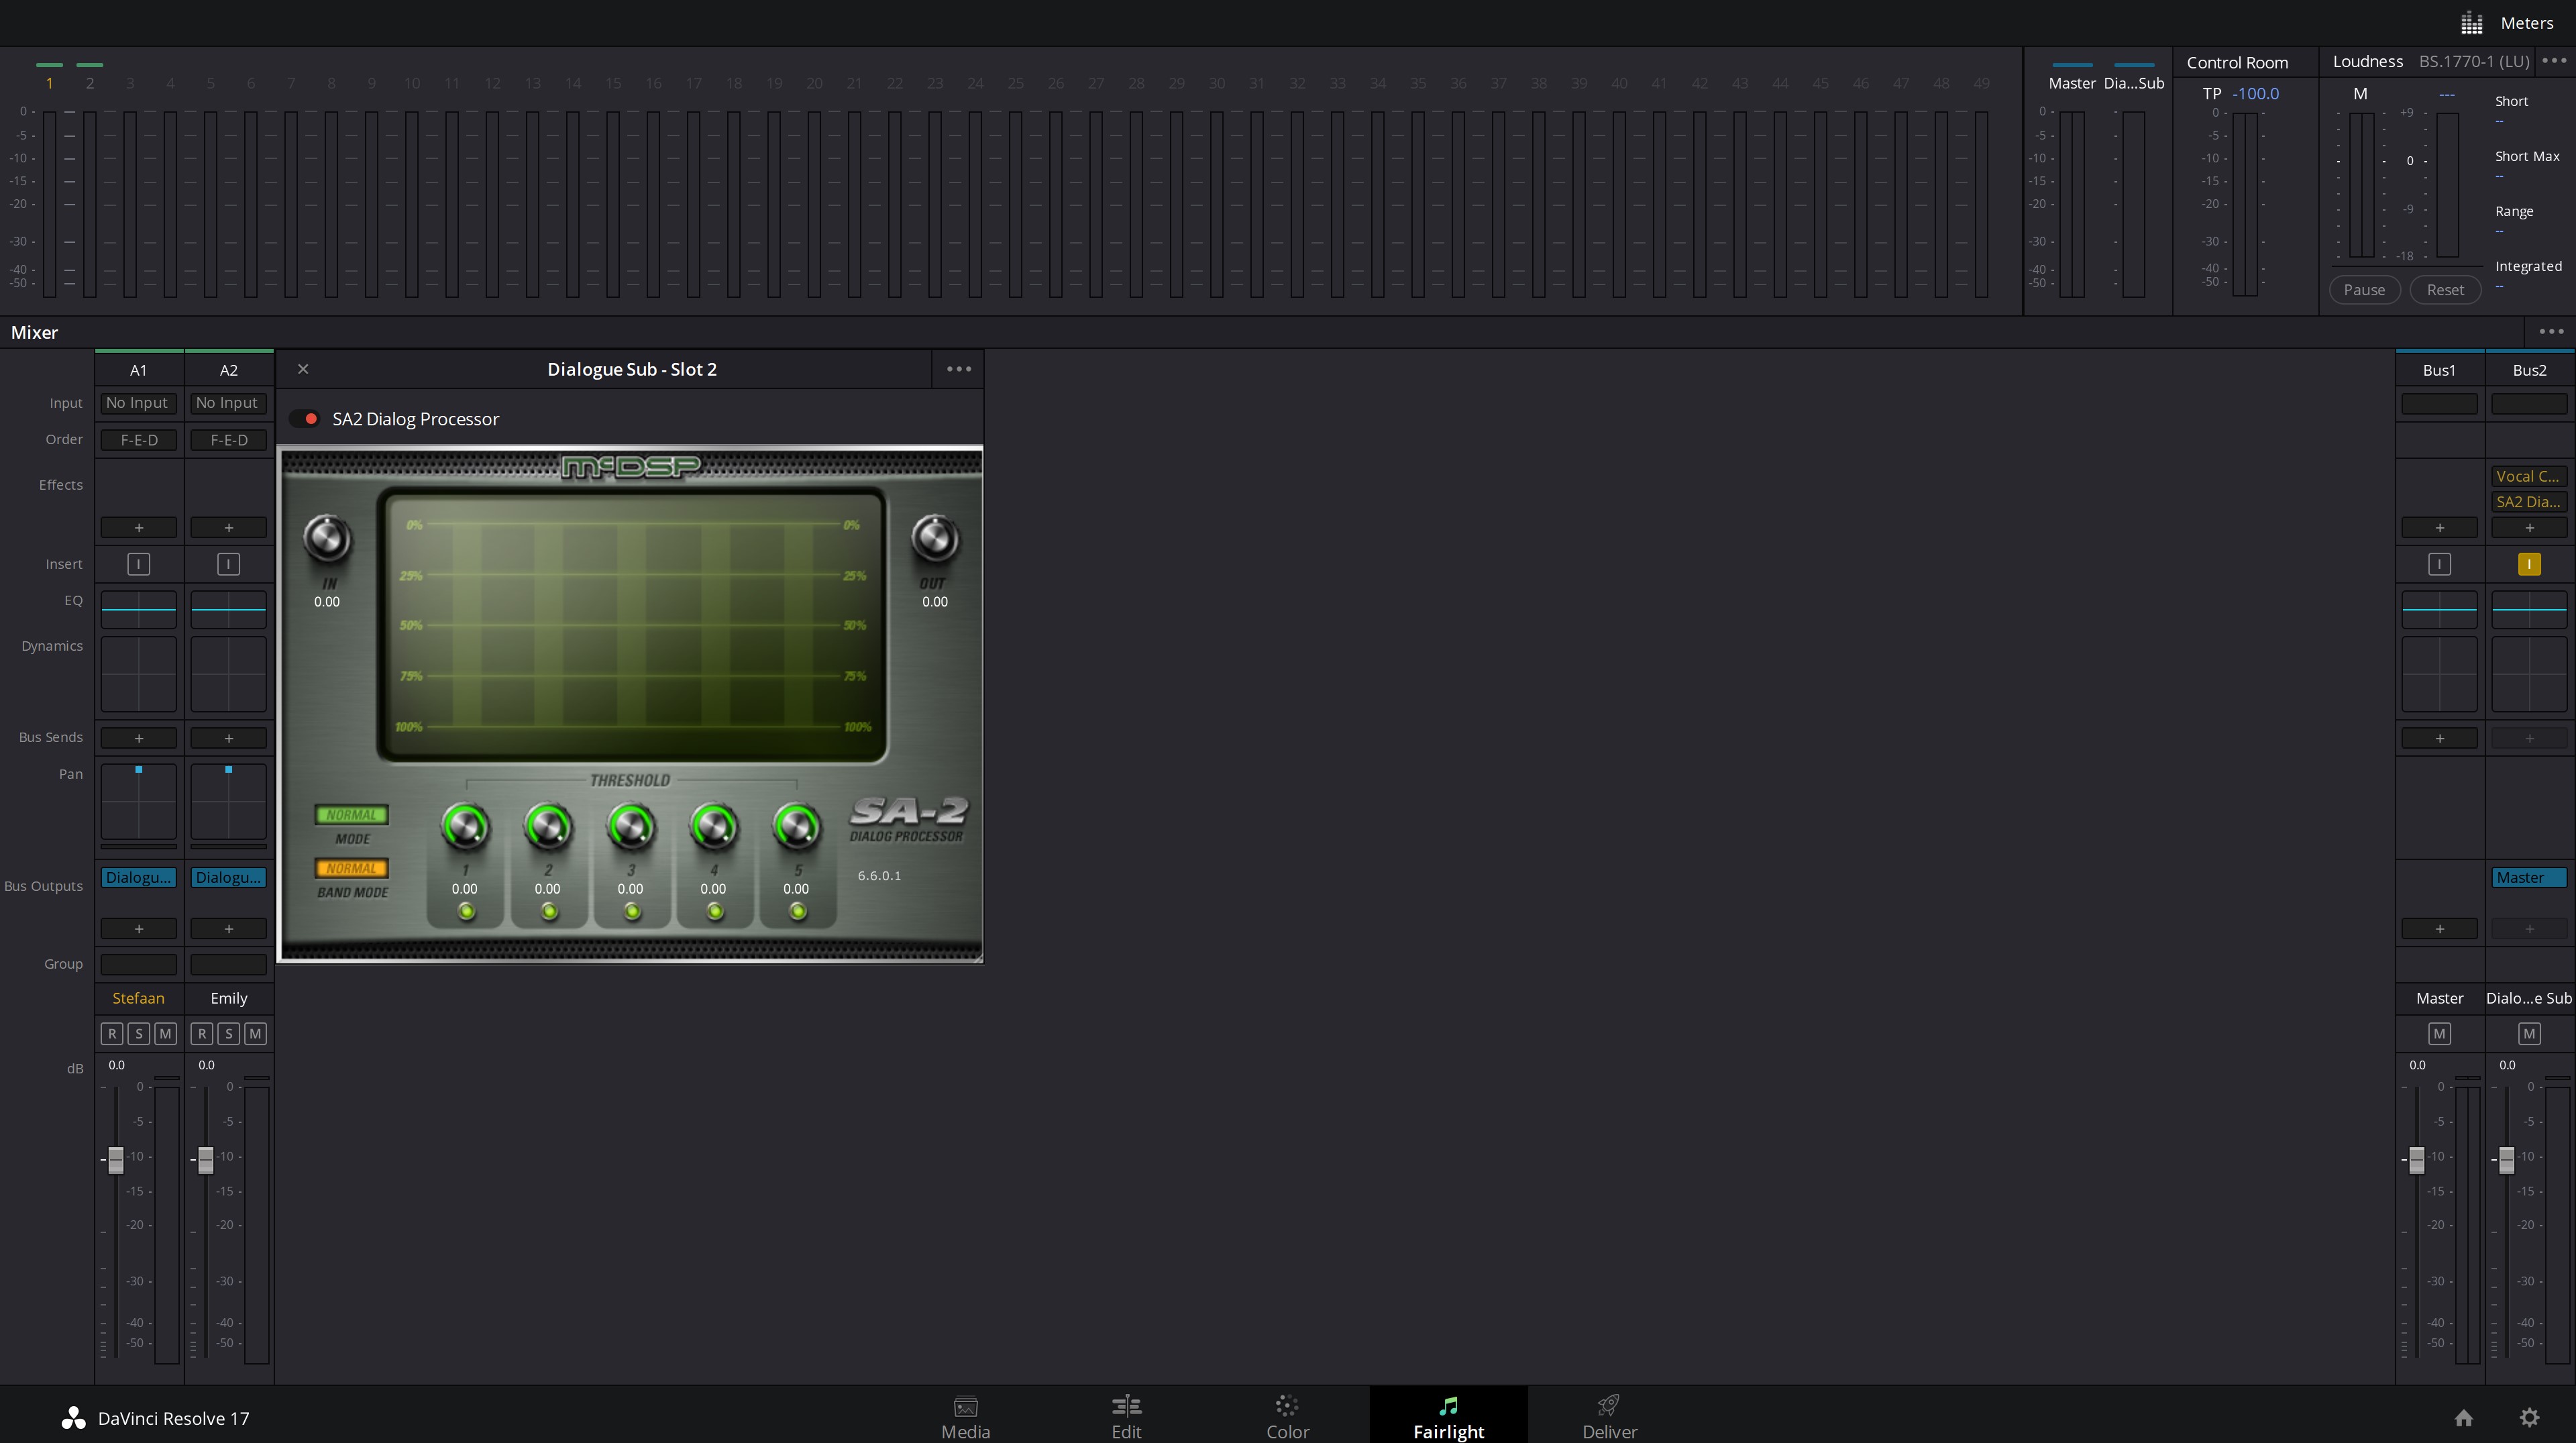
Task: Solo the Stefaan track
Action: [139, 1034]
